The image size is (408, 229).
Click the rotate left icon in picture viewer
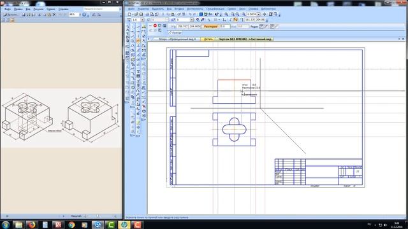click(94, 15)
